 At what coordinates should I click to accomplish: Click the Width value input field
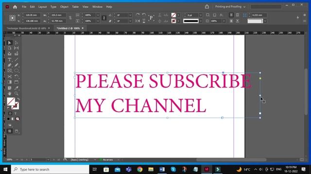coord(58,15)
